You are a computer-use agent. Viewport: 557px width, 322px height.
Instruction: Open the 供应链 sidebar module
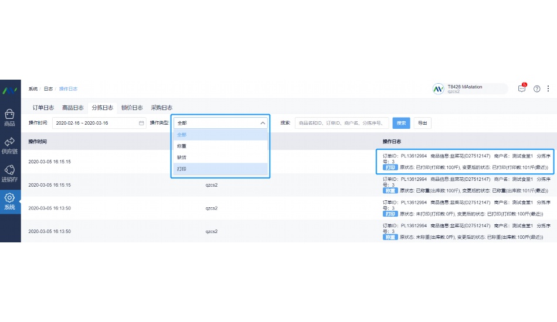[x=10, y=145]
